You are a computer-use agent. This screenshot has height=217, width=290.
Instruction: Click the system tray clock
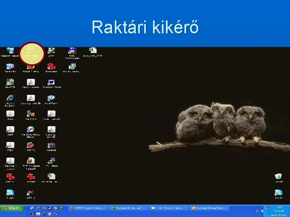click(x=279, y=211)
